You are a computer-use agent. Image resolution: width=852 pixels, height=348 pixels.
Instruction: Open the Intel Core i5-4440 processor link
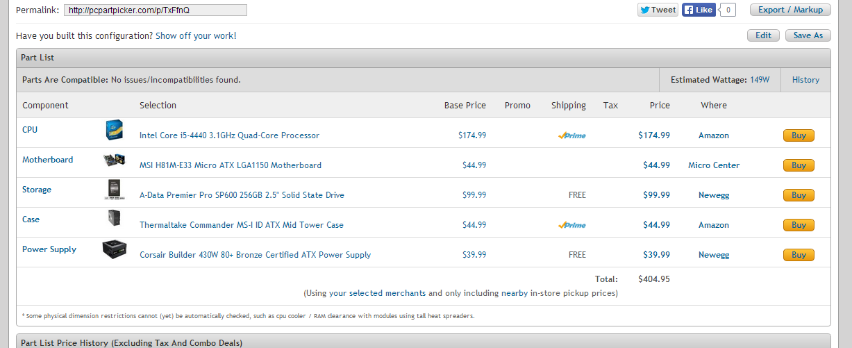point(229,135)
